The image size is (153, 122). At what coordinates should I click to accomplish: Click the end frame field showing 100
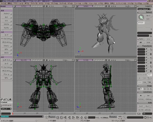147,114
